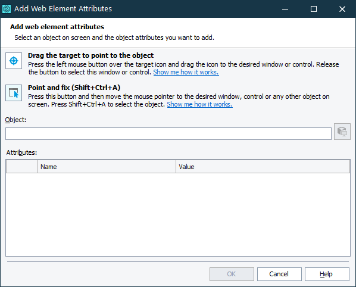The height and width of the screenshot is (287, 356).
Task: Focus the Object text input field
Action: click(x=168, y=133)
